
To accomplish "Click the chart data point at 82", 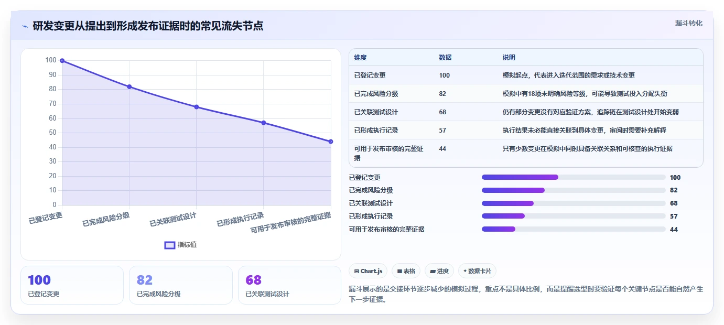I will tap(129, 86).
